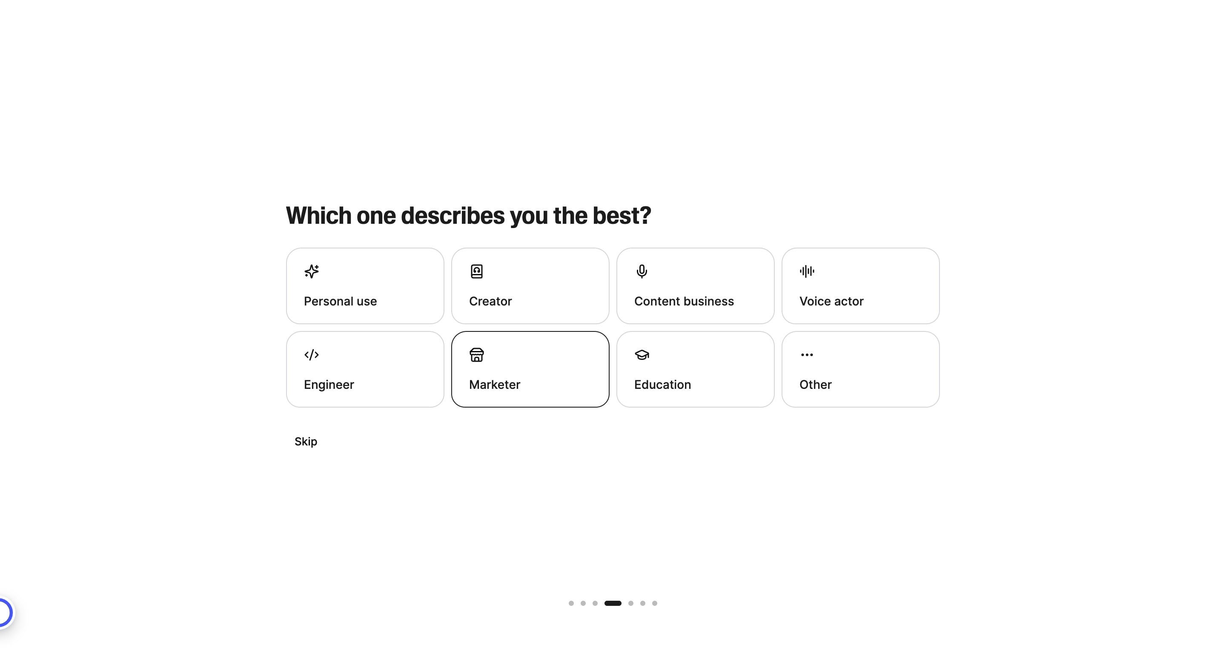The image size is (1226, 662).
Task: Click the Skip link
Action: point(306,441)
